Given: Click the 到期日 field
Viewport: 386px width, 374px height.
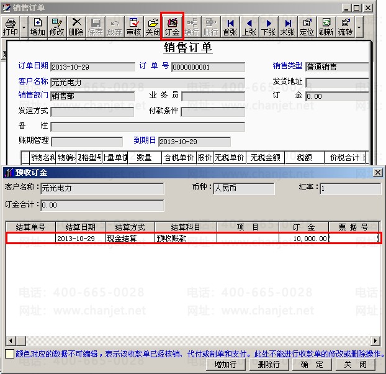Looking at the screenshot, I should pos(194,142).
